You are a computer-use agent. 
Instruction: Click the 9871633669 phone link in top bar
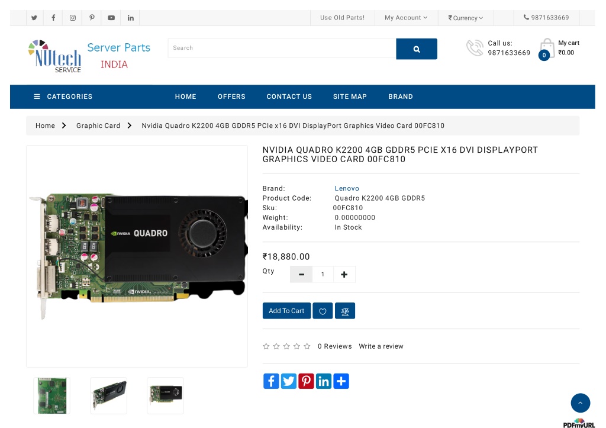546,18
